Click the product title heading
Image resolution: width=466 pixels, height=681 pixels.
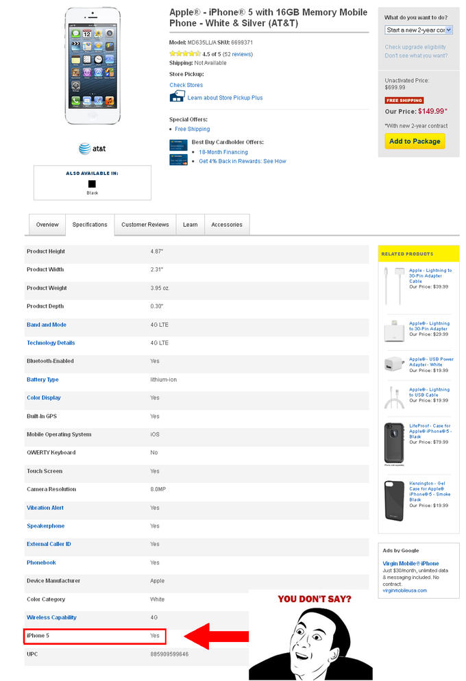269,18
